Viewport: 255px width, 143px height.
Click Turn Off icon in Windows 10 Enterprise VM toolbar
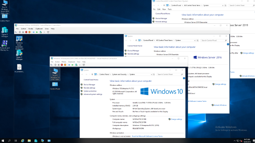pyautogui.click(x=59, y=65)
